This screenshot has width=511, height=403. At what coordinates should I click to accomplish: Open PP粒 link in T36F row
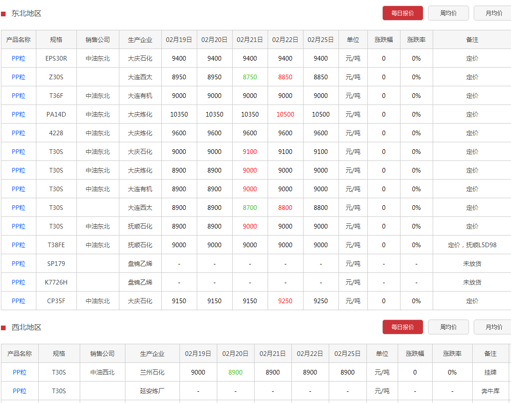pos(19,96)
